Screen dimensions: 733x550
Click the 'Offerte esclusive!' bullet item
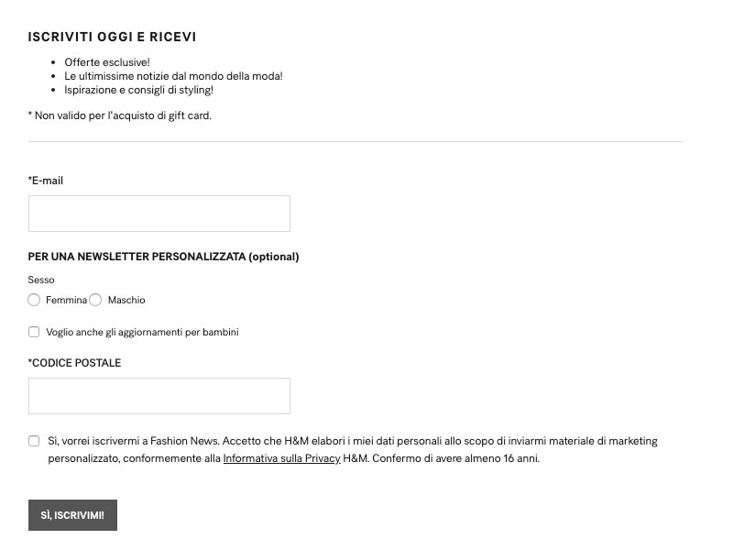point(107,62)
